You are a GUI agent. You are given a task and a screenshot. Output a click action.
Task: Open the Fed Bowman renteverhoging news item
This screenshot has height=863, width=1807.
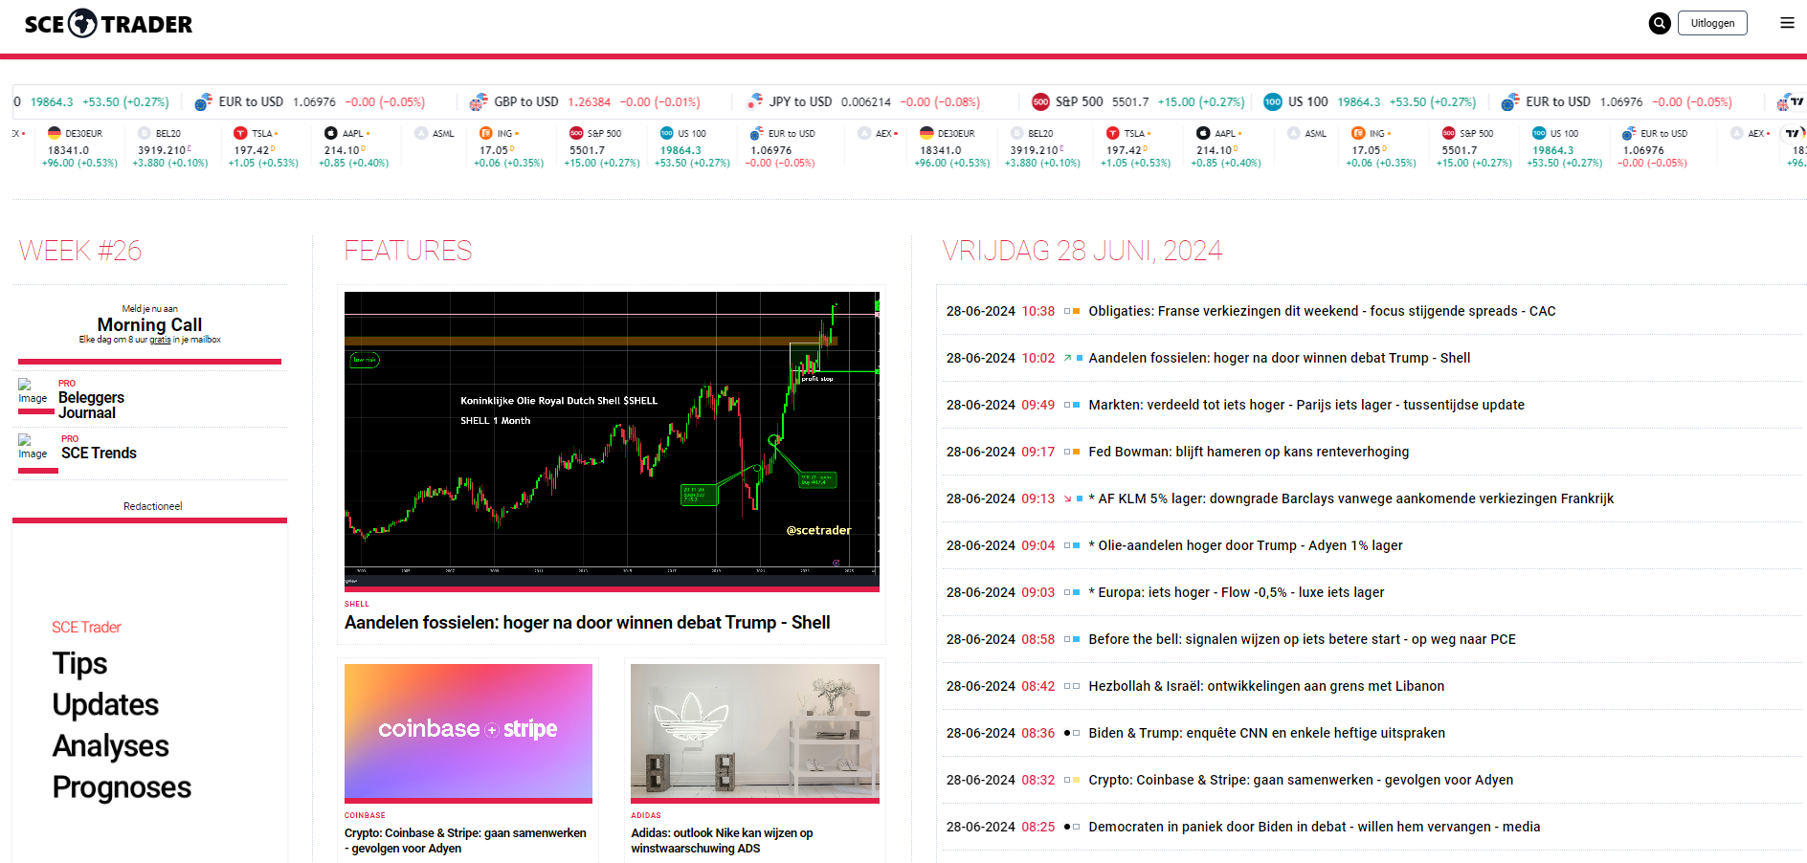coord(1248,452)
